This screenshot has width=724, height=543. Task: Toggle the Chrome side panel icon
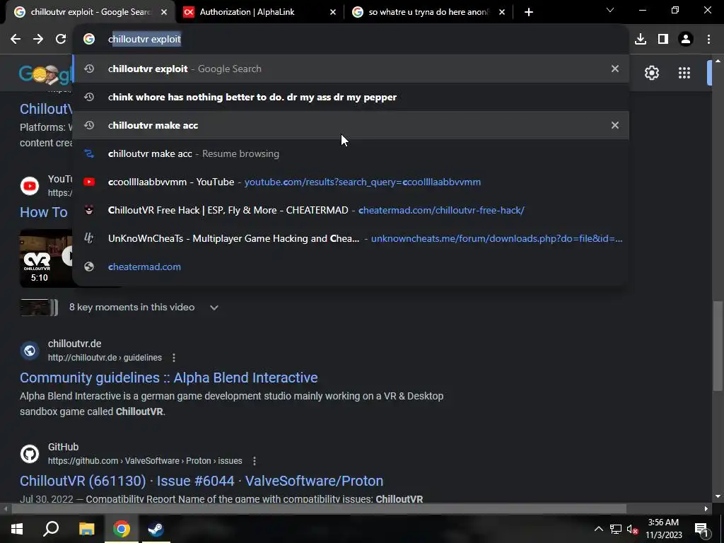663,40
